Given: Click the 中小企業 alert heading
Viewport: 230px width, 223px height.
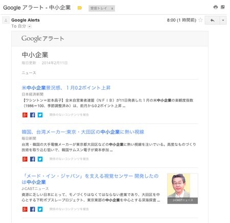Looking at the screenshot, I should [x=35, y=55].
